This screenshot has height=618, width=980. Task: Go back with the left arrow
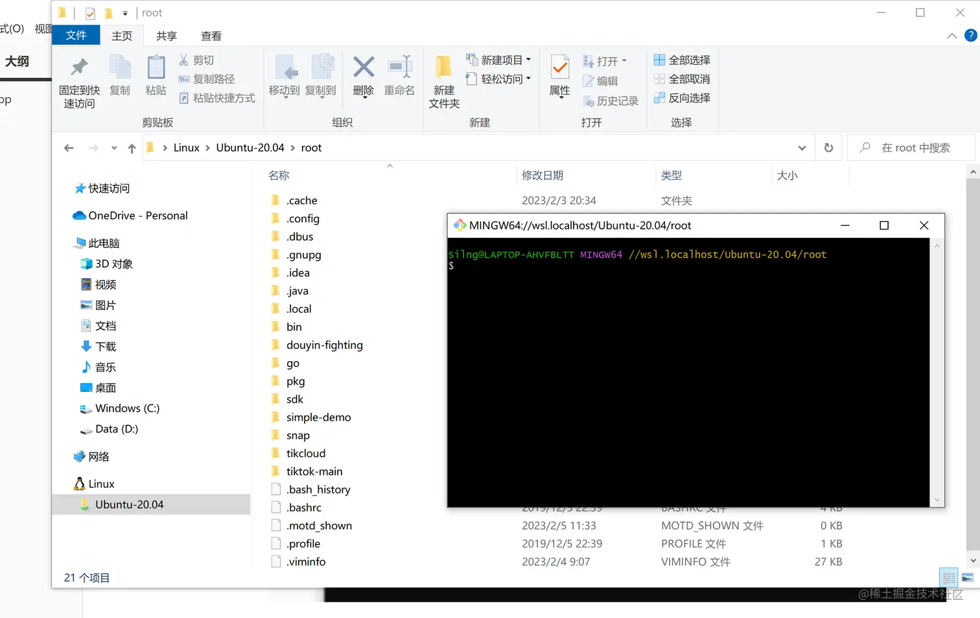(69, 148)
